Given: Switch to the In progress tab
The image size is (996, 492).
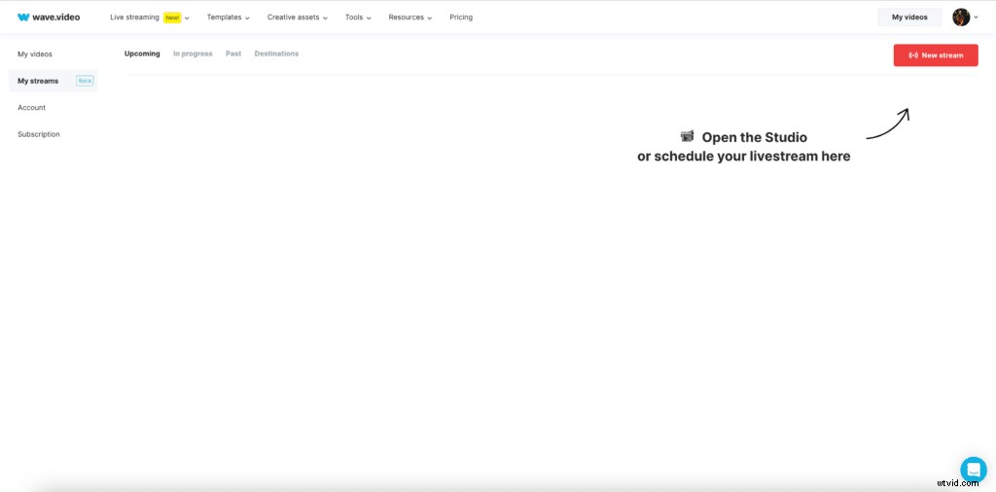Looking at the screenshot, I should (x=193, y=53).
